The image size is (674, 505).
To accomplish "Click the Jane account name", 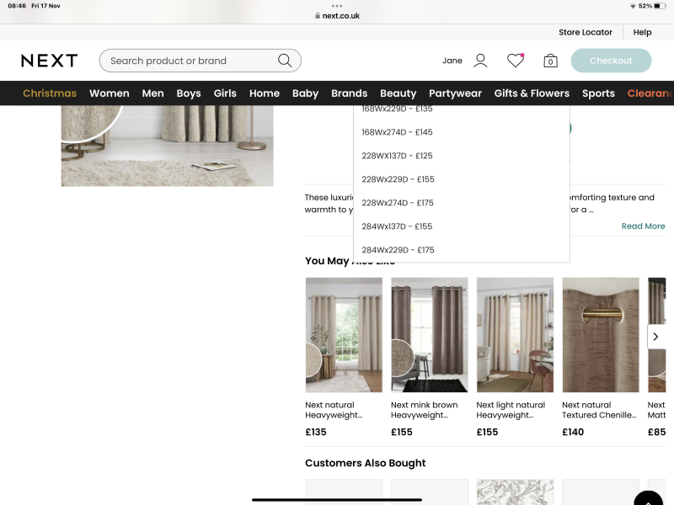I will coord(452,61).
